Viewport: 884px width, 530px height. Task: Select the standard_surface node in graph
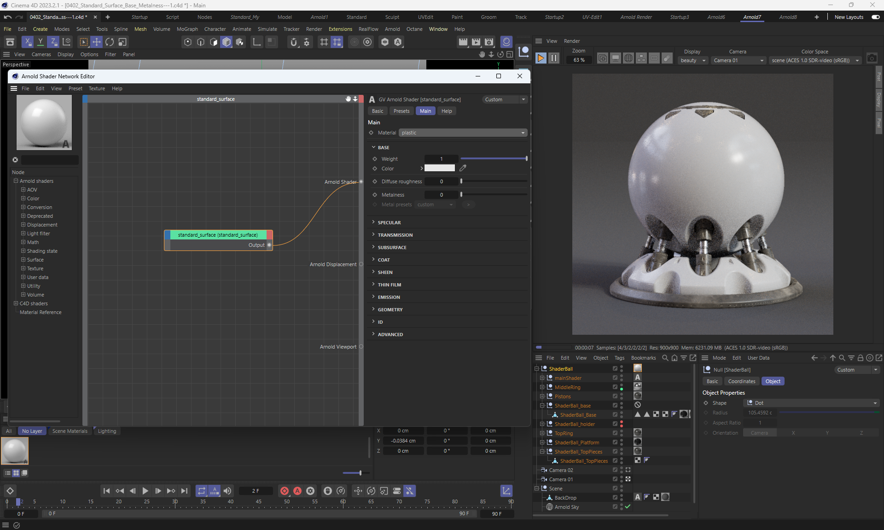(218, 235)
